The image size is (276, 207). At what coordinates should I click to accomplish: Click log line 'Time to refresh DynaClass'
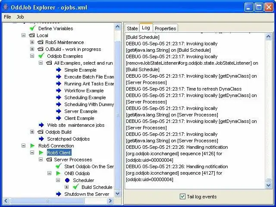tap(214, 89)
